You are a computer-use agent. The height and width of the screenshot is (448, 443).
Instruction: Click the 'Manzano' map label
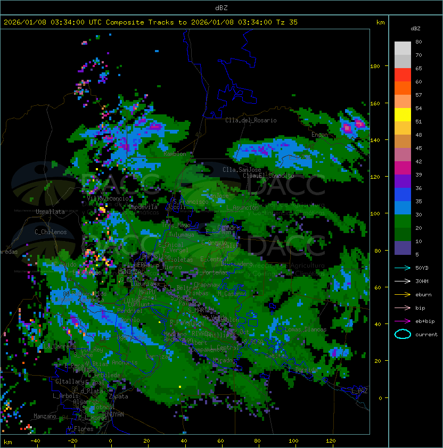[x=45, y=416]
